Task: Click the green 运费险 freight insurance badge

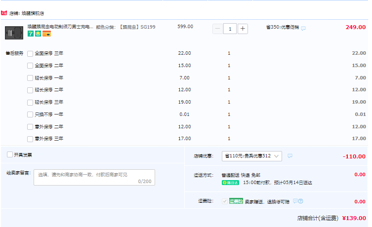Action: [x=236, y=201]
